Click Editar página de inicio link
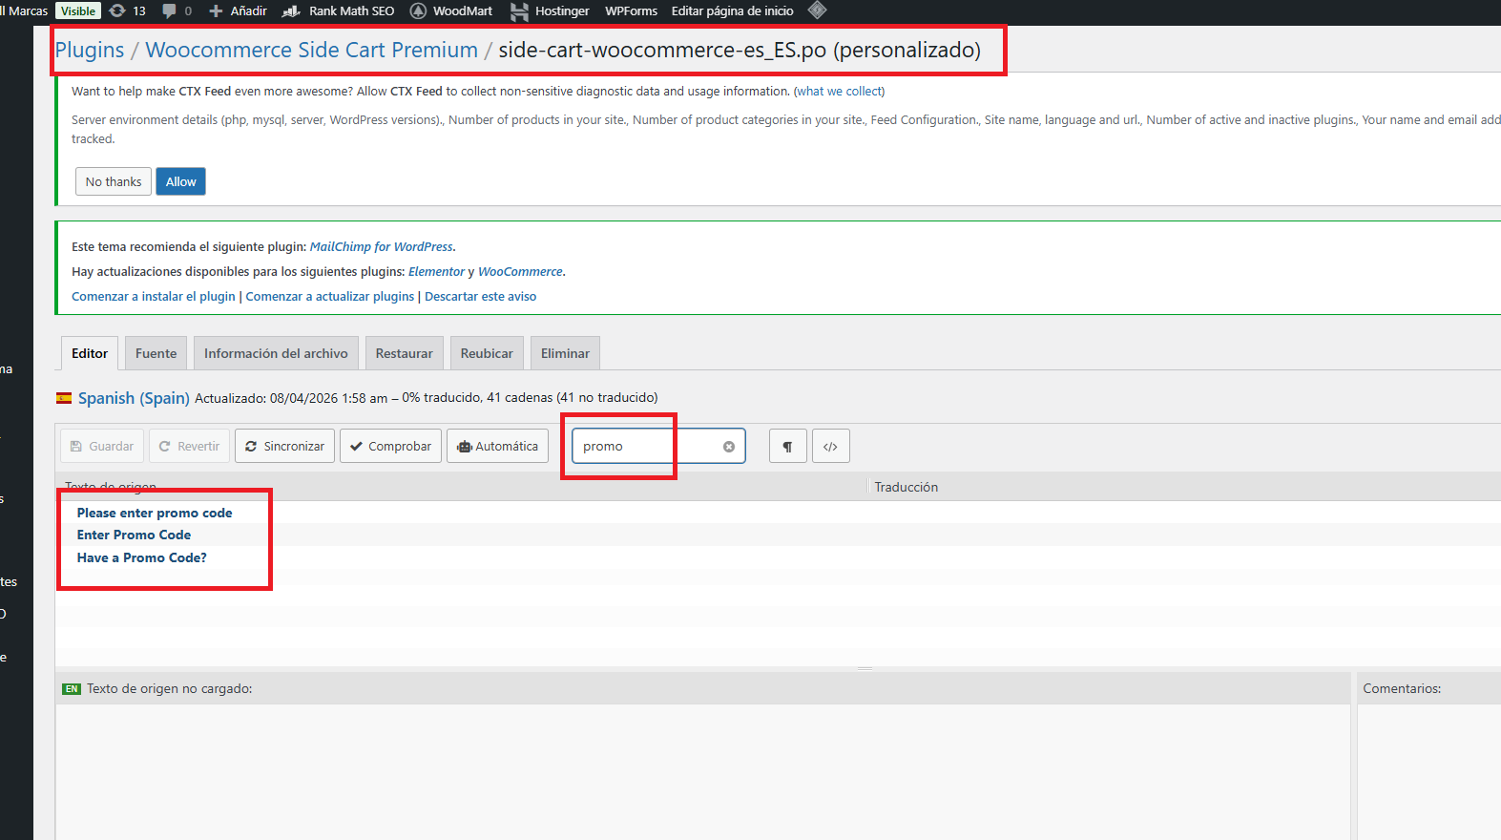Image resolution: width=1501 pixels, height=840 pixels. 732,10
